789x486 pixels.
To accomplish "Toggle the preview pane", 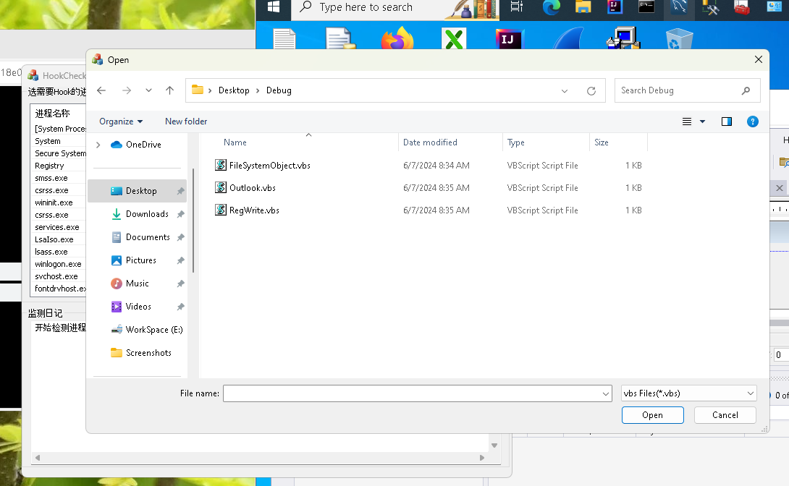I will 727,121.
